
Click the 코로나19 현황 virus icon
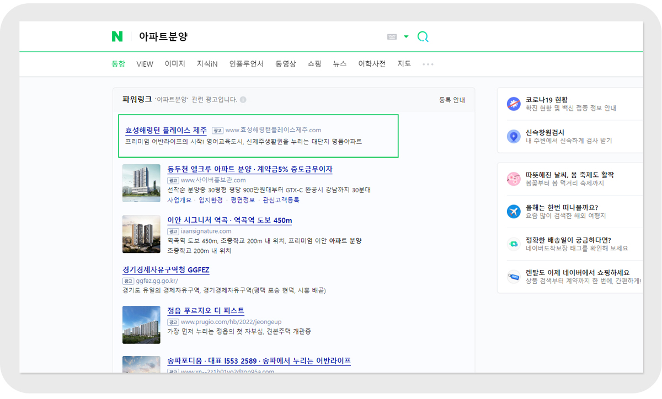click(514, 104)
